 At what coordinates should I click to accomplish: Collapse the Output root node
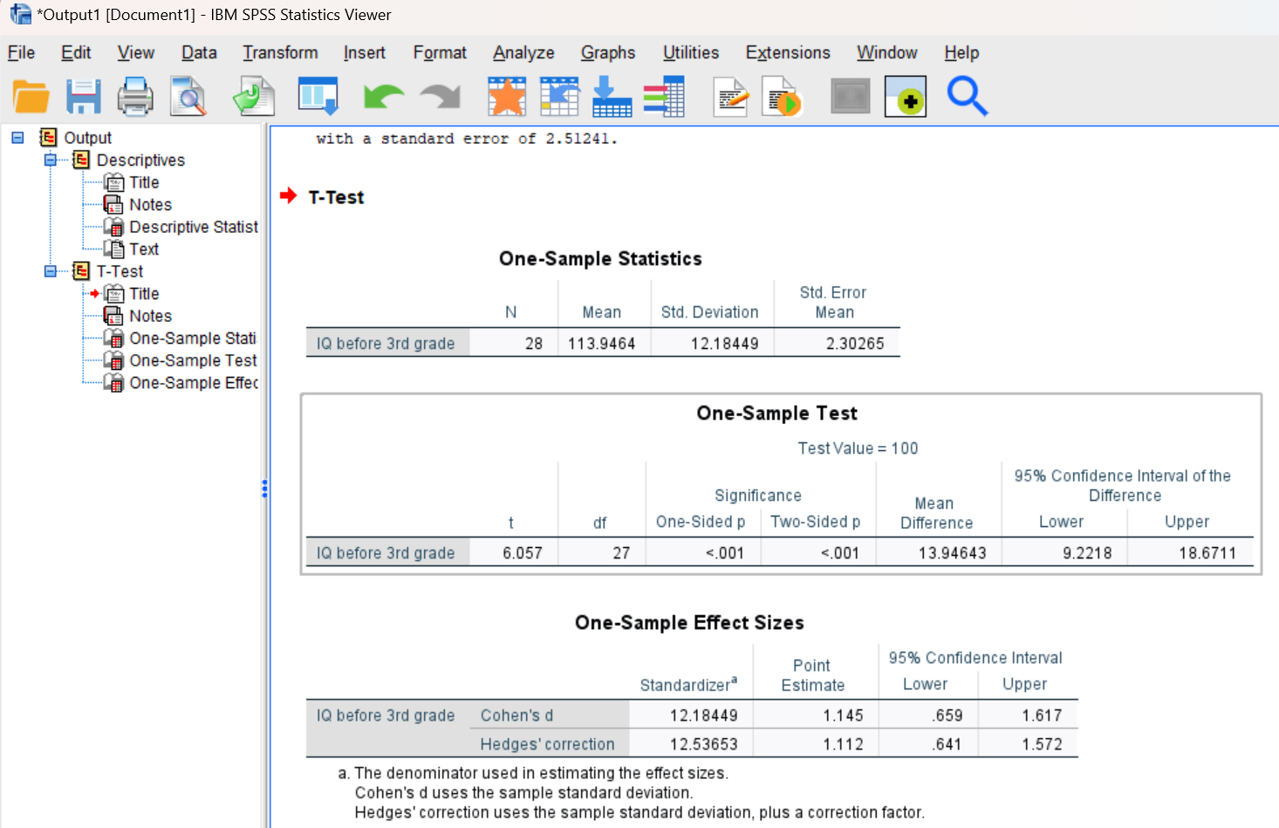point(17,138)
